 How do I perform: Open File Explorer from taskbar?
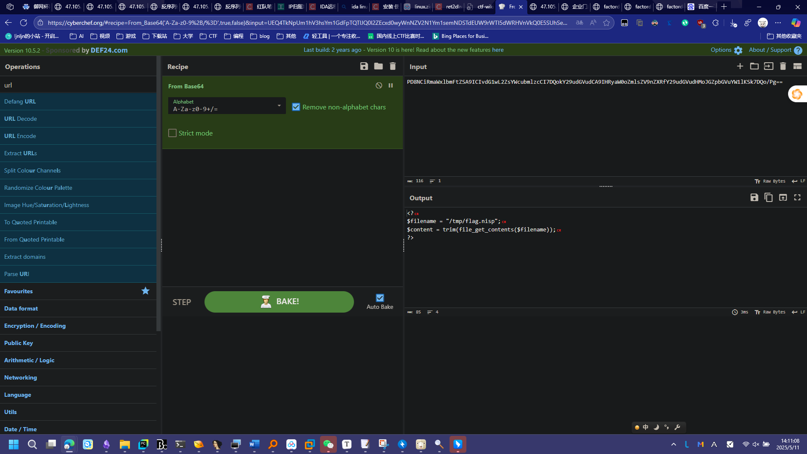coord(125,444)
